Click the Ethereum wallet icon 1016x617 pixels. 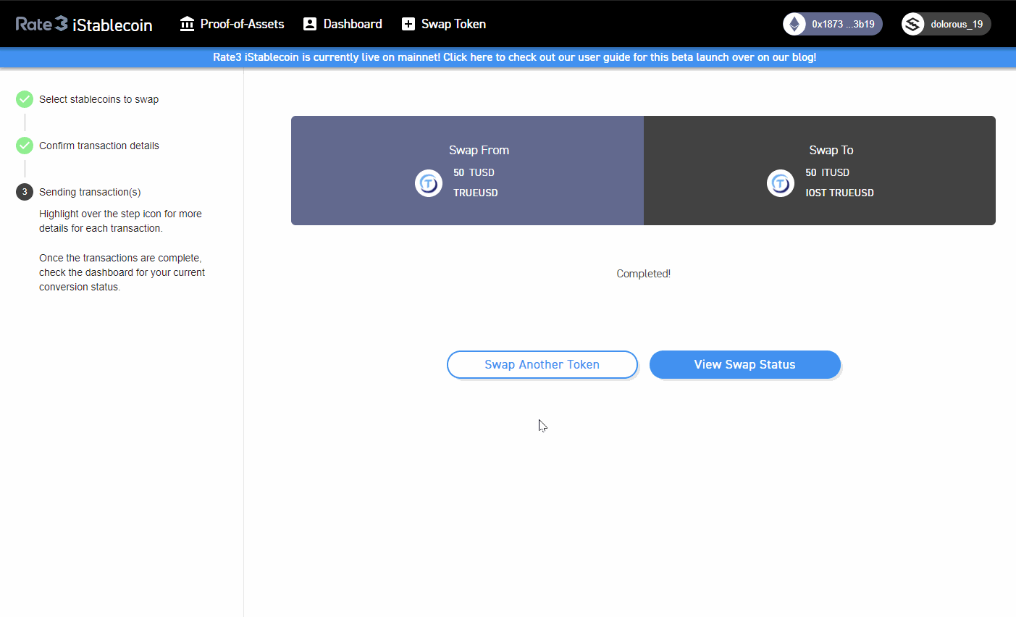[x=794, y=24]
